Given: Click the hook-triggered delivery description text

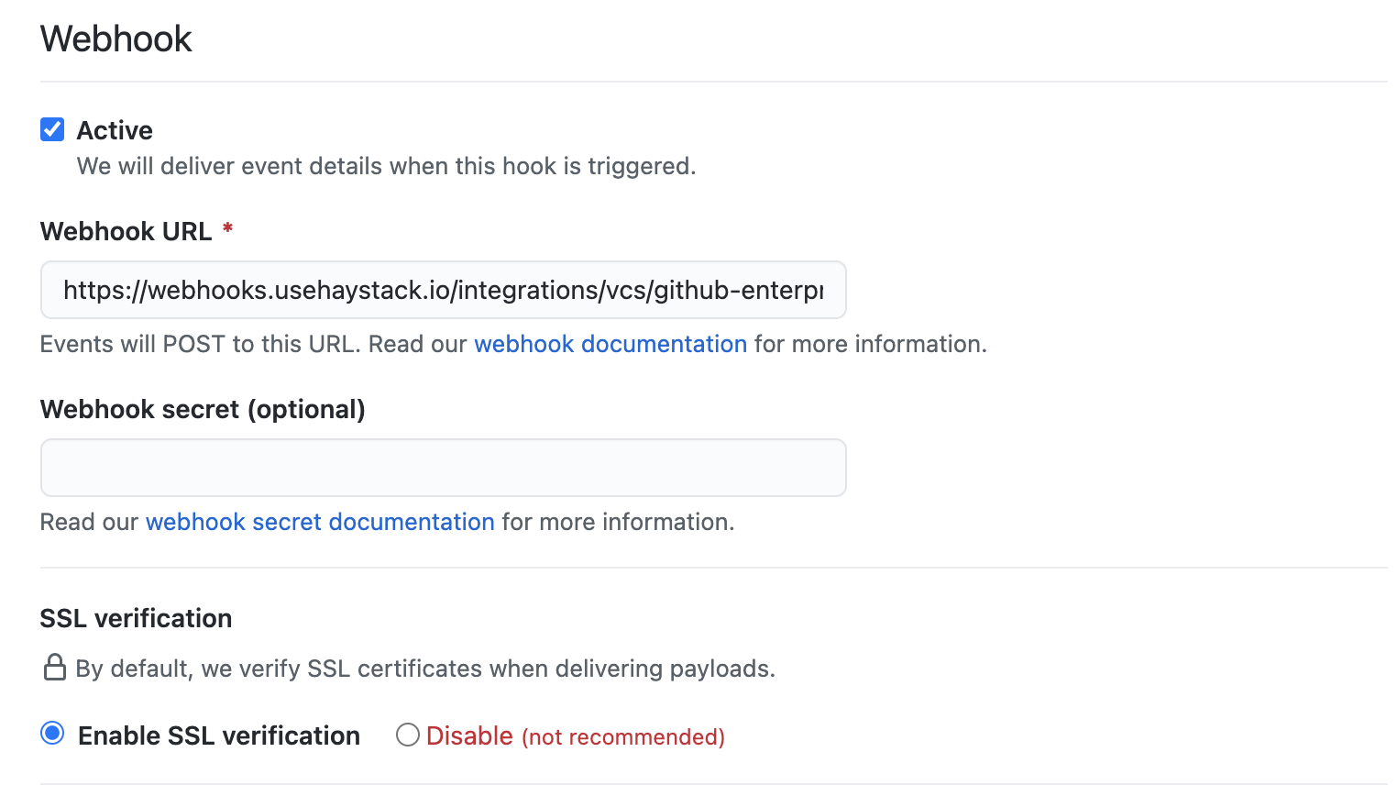Looking at the screenshot, I should point(386,166).
